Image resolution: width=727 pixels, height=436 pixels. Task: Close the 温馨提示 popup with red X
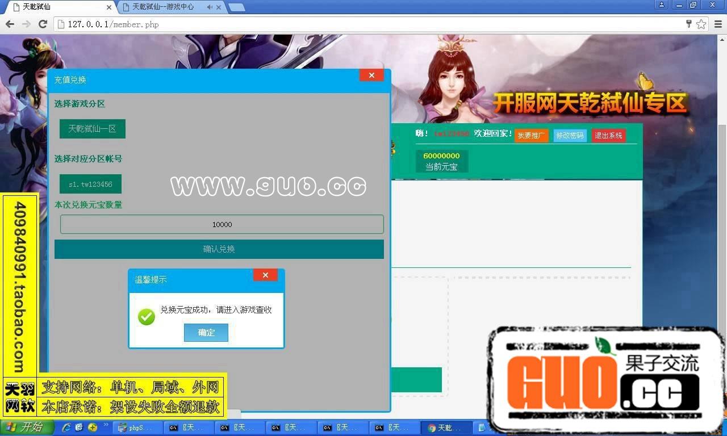265,275
